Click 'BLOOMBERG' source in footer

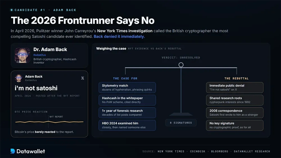tap(219, 151)
